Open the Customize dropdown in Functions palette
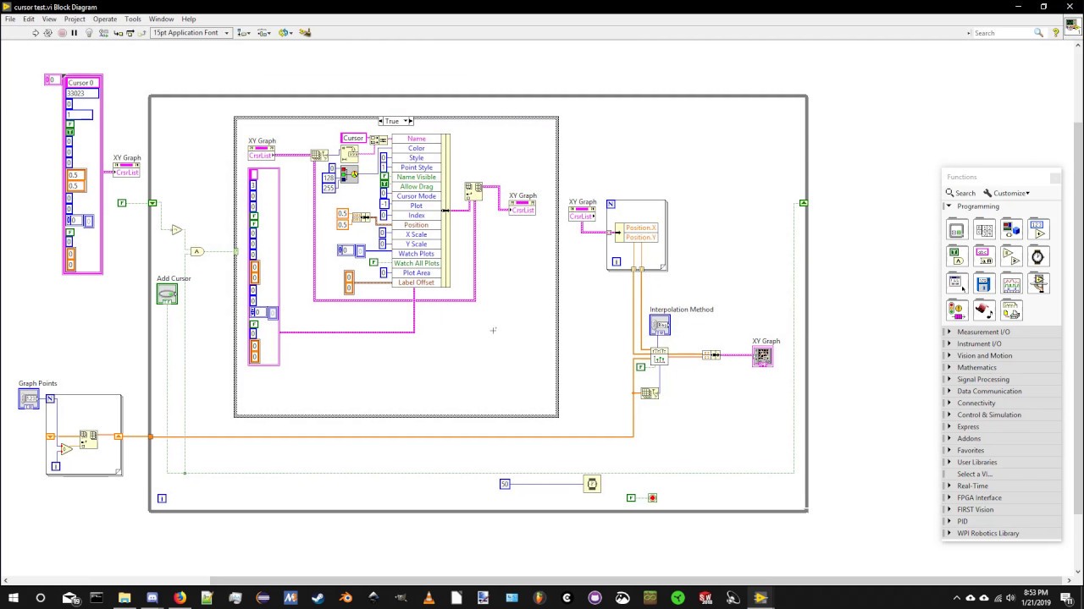1084x609 pixels. point(1007,193)
